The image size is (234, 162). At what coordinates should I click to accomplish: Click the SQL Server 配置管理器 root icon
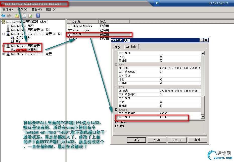(x=4, y=22)
